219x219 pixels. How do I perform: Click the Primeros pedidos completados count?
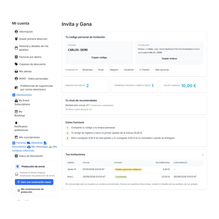point(152,85)
